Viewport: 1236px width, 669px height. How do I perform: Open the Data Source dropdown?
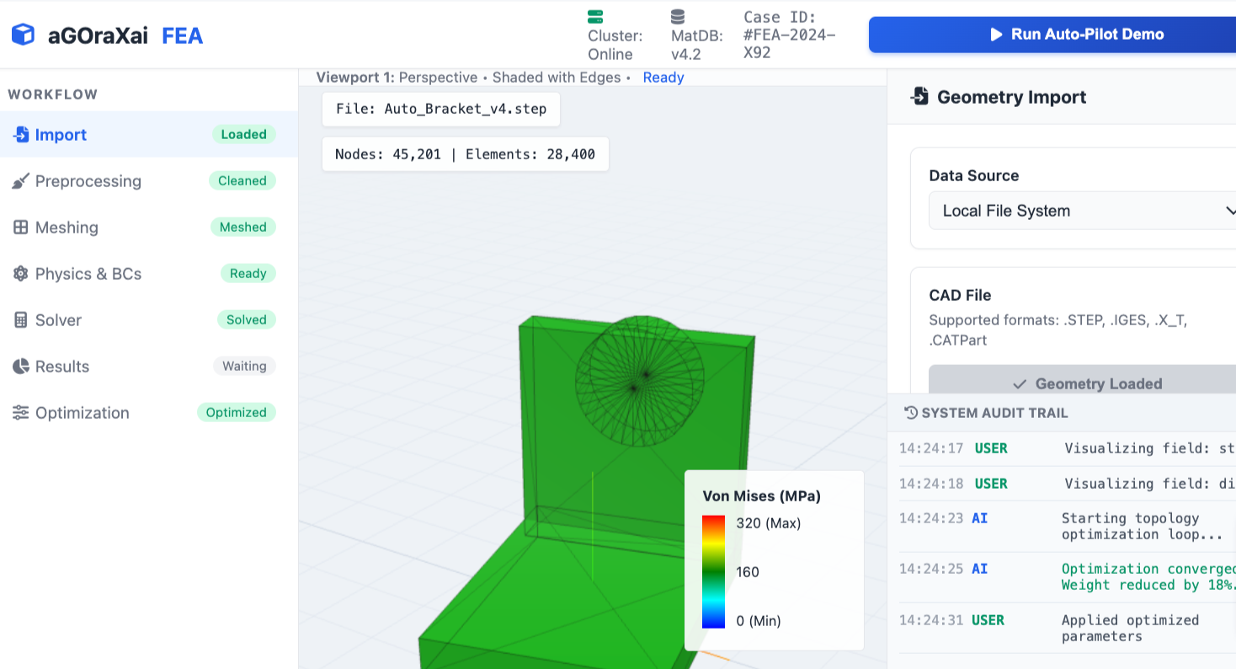pyautogui.click(x=1083, y=211)
